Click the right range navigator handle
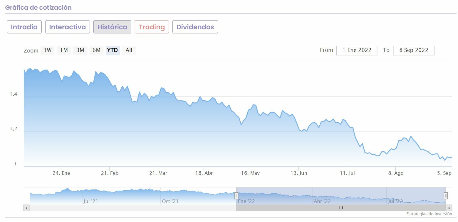This screenshot has width=458, height=222. [x=446, y=196]
